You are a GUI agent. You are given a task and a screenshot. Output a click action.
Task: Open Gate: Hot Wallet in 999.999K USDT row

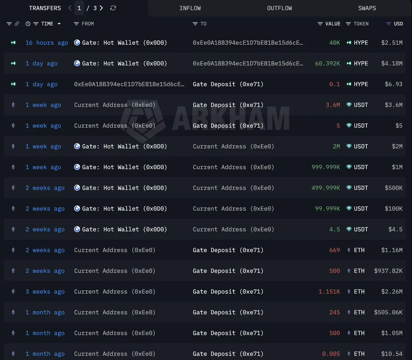click(x=124, y=167)
